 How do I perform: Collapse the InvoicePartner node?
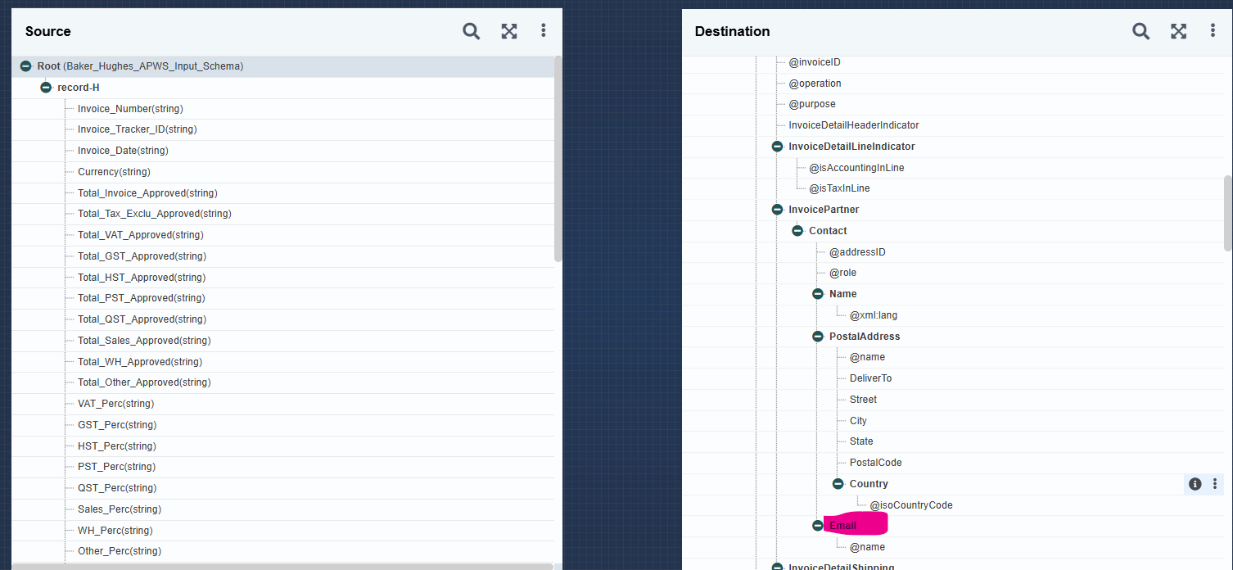coord(777,210)
